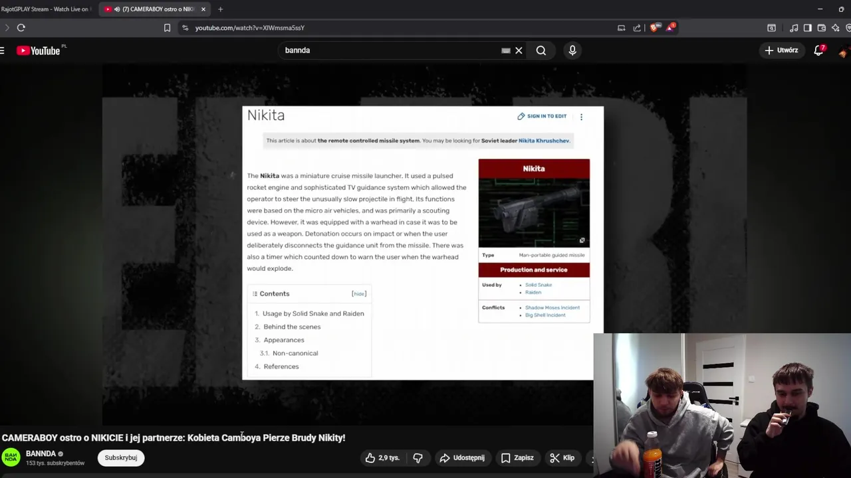Clear the YouTube search box
Image resolution: width=851 pixels, height=478 pixels.
point(519,50)
